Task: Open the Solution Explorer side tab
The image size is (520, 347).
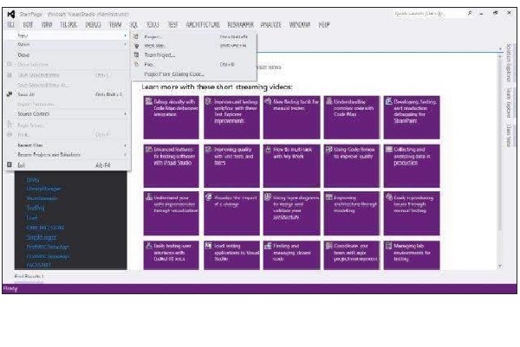Action: 509,62
